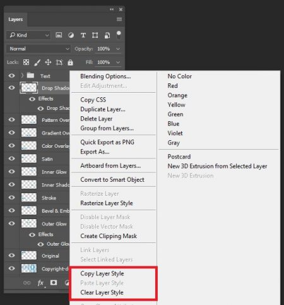Open the Normal blend mode dropdown
Image resolution: width=284 pixels, height=305 pixels.
click(38, 49)
